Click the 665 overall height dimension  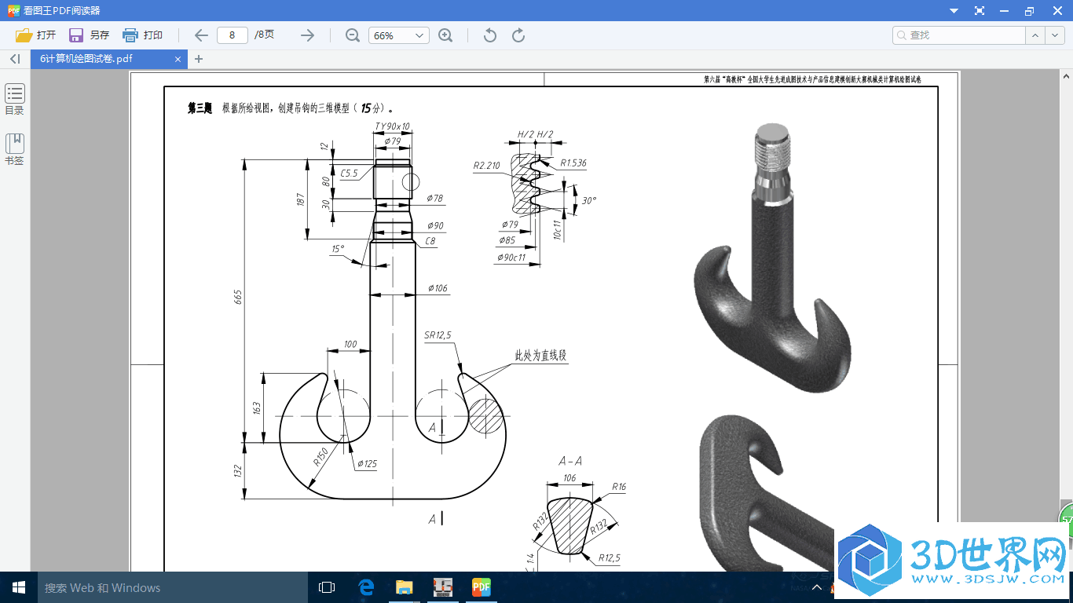pyautogui.click(x=238, y=298)
